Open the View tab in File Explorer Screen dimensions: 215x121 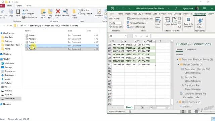pyautogui.click(x=28, y=6)
